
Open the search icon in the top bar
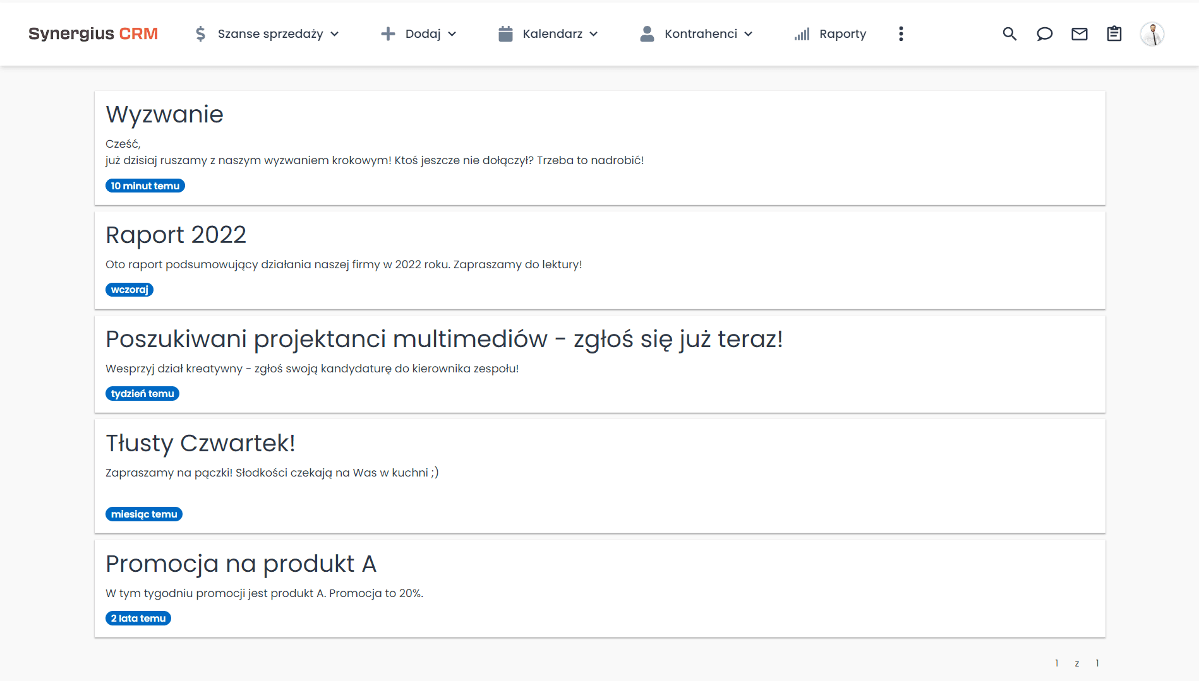point(1009,34)
